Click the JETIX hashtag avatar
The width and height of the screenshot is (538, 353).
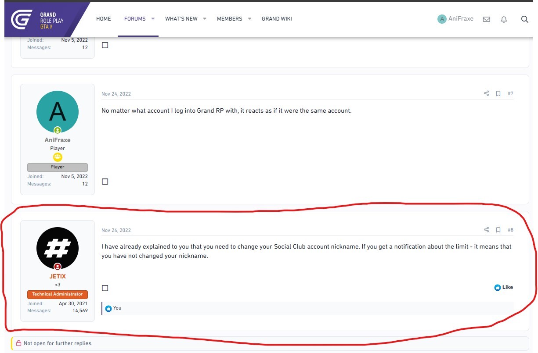click(58, 248)
